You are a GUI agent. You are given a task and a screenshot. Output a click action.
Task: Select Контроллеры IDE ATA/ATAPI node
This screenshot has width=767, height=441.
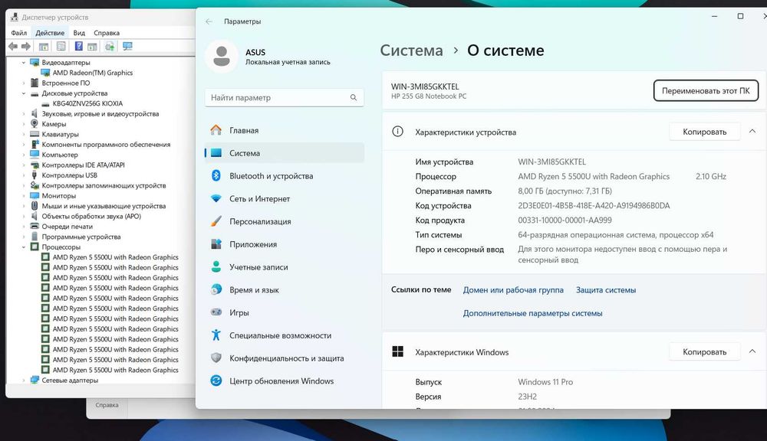83,165
